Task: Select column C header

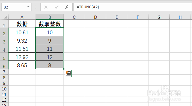Action: [x=74, y=17]
